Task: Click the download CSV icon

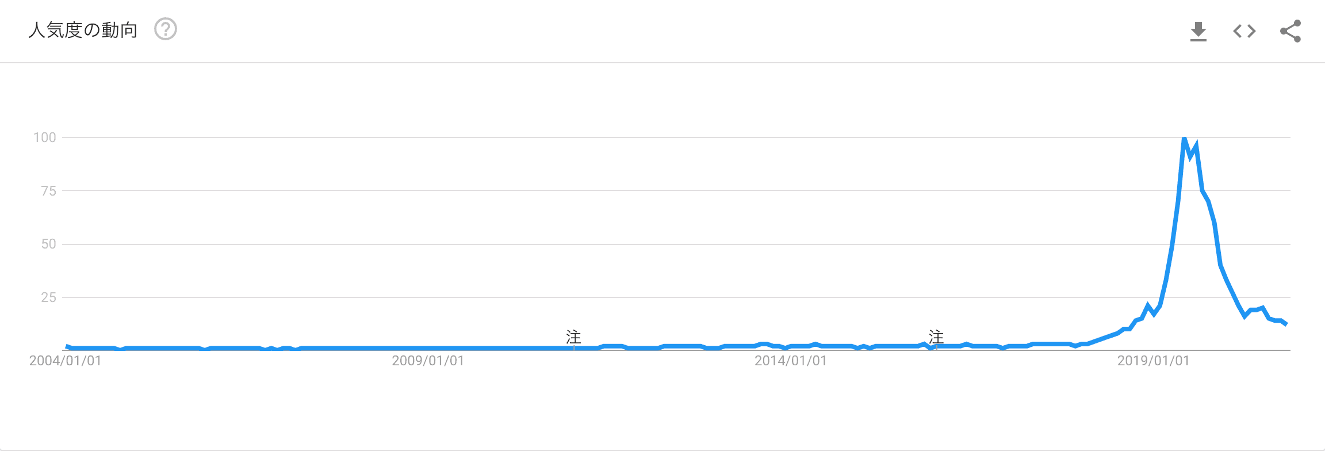Action: [1198, 31]
